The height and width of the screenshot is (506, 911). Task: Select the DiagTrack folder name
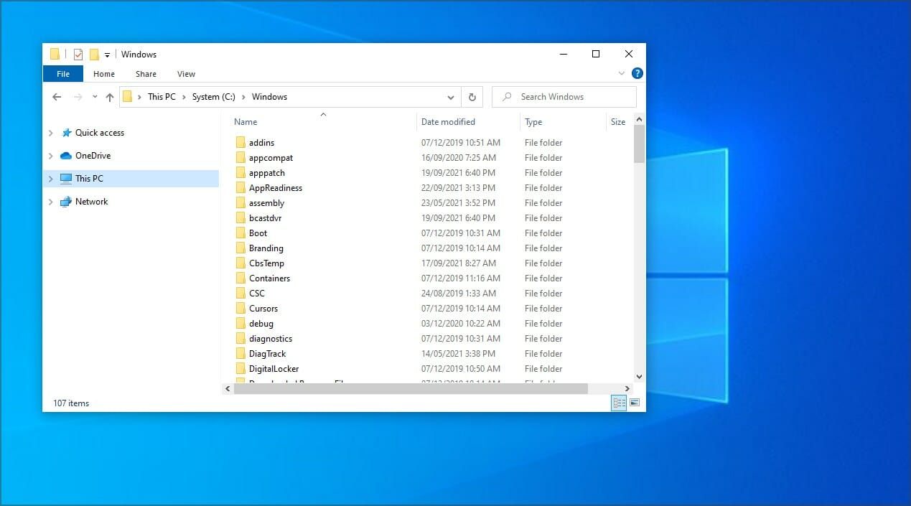268,354
